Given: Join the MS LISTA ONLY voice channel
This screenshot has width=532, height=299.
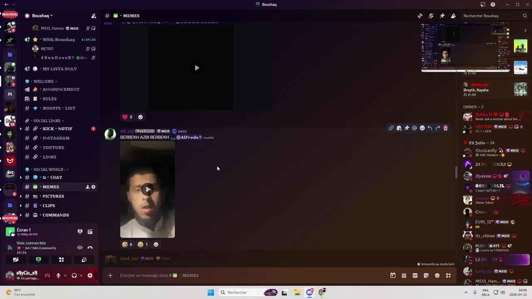Looking at the screenshot, I should (x=60, y=69).
